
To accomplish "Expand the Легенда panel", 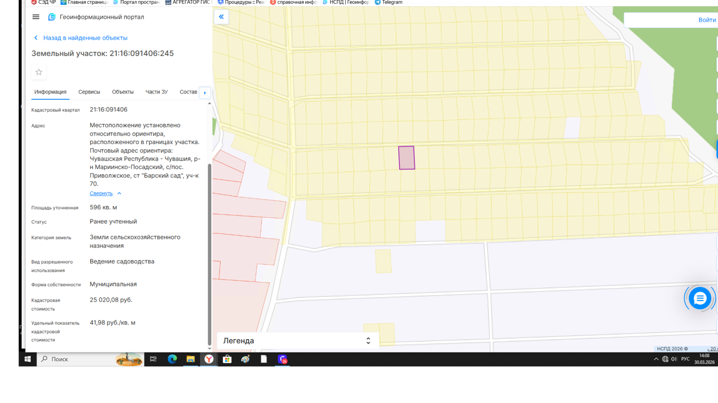I will [368, 341].
